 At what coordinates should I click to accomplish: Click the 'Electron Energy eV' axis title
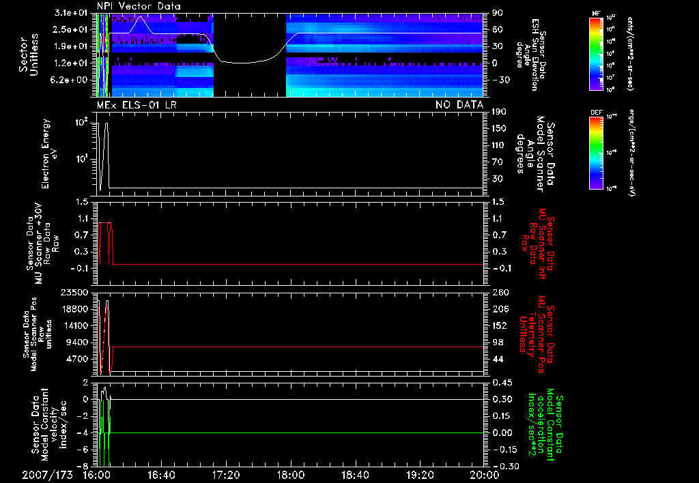[50, 153]
